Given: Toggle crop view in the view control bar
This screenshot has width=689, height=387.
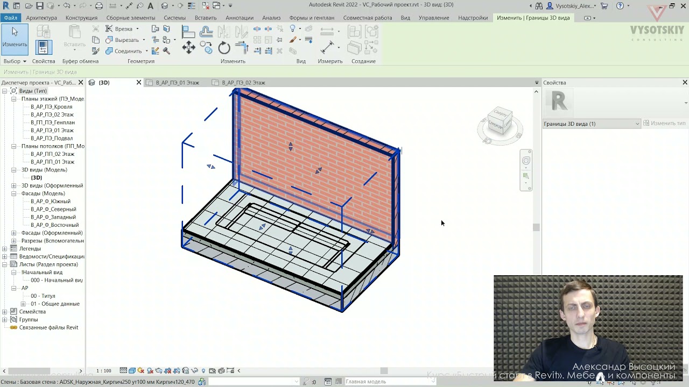Looking at the screenshot, I should (x=168, y=370).
